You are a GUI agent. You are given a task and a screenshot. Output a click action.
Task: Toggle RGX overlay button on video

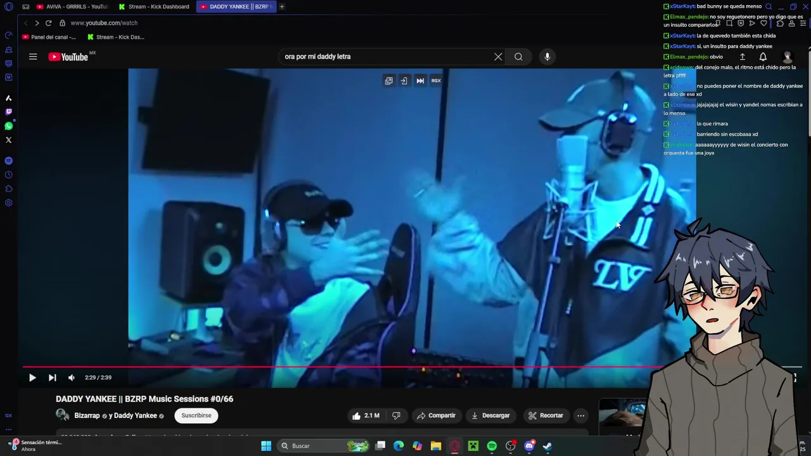[x=436, y=80]
